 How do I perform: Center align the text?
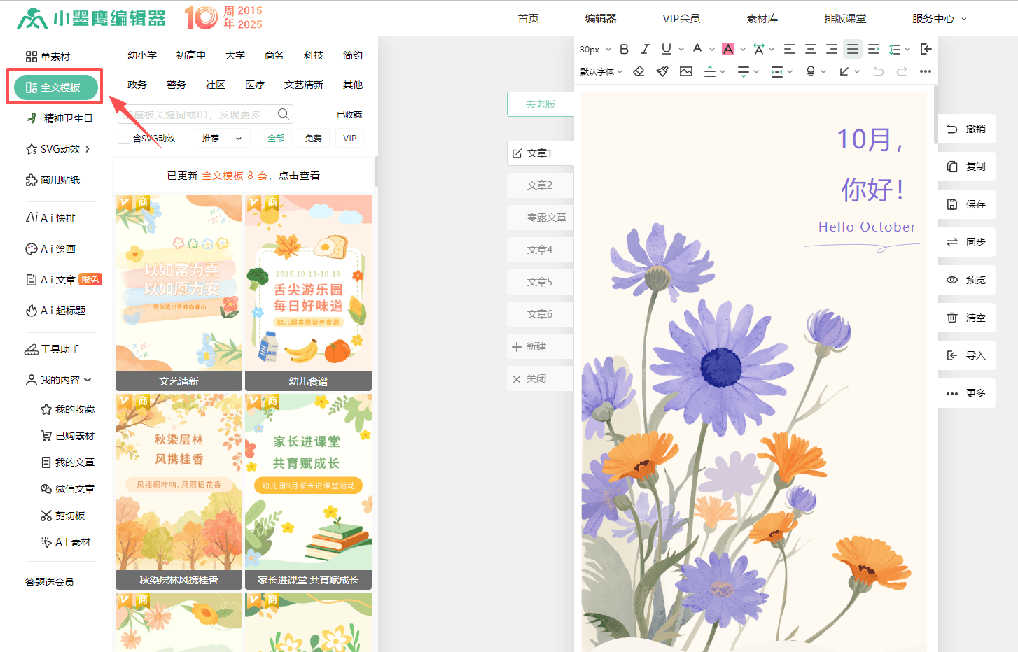[810, 49]
